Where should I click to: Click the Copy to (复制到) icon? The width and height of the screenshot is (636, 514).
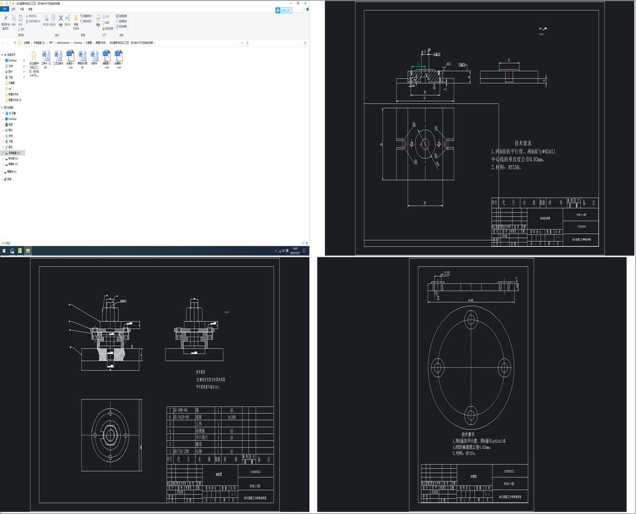tap(53, 18)
